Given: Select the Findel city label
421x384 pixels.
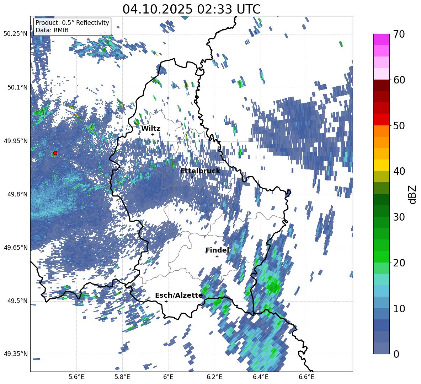Looking at the screenshot, I should 217,250.
